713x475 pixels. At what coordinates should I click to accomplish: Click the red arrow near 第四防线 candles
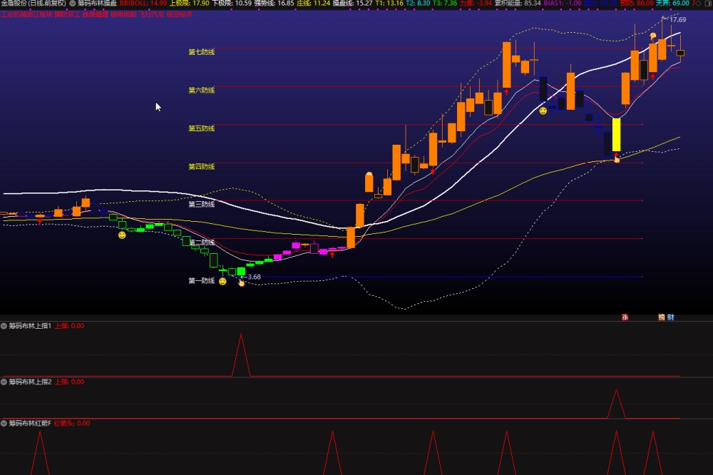click(433, 171)
